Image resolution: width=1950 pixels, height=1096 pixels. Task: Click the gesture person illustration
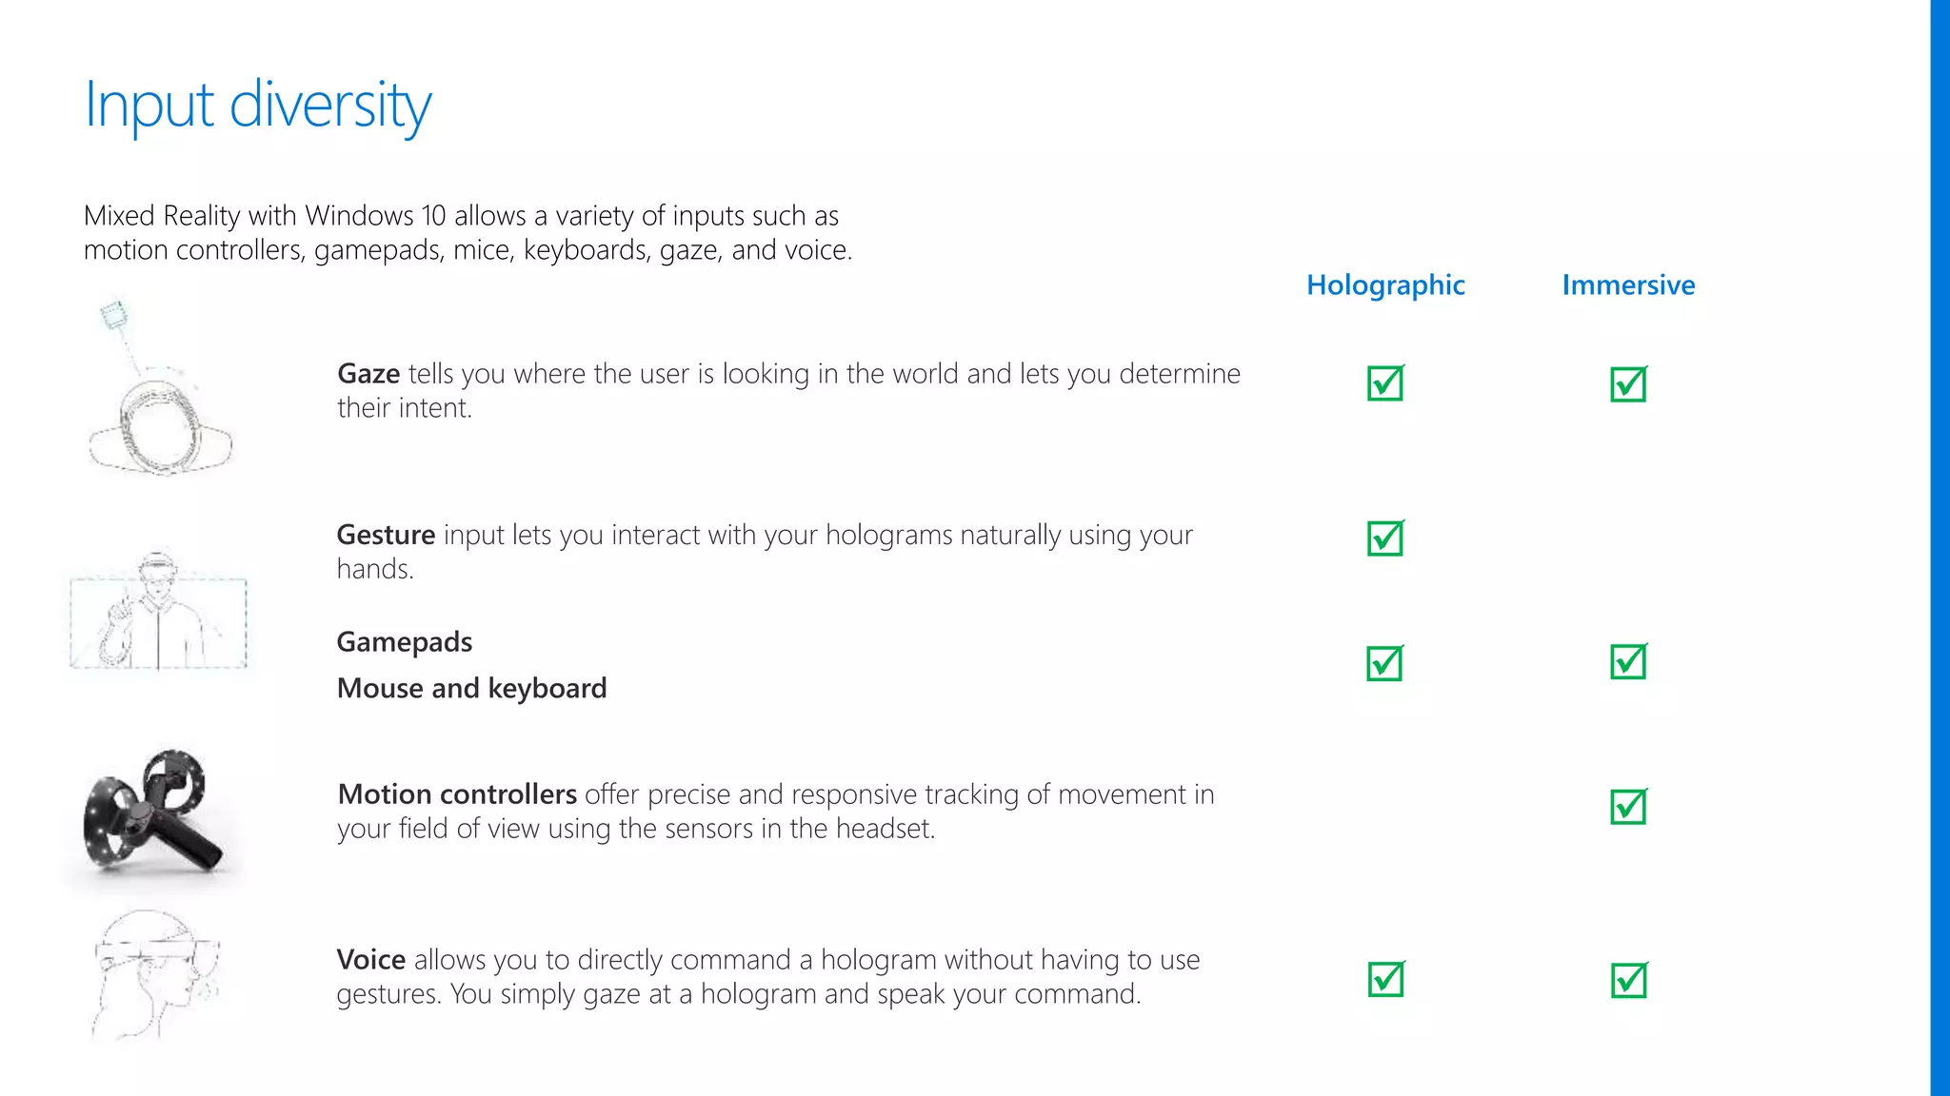coord(158,611)
